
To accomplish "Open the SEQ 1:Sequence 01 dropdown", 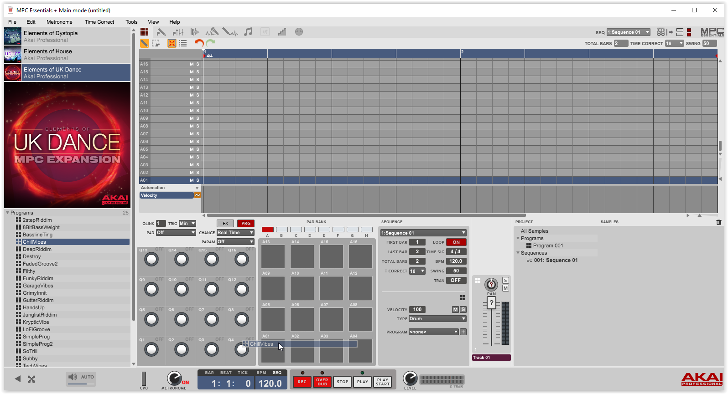I will [628, 32].
